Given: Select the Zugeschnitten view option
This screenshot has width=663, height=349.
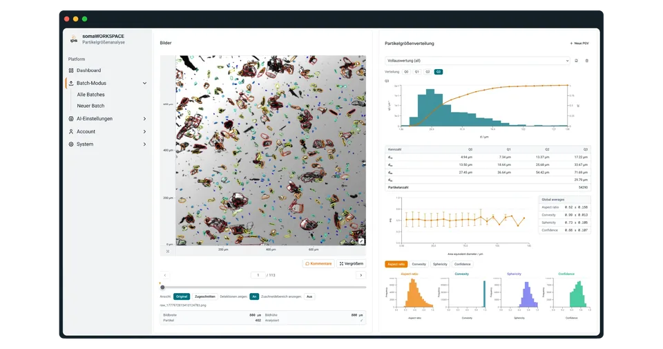Looking at the screenshot, I should point(204,296).
